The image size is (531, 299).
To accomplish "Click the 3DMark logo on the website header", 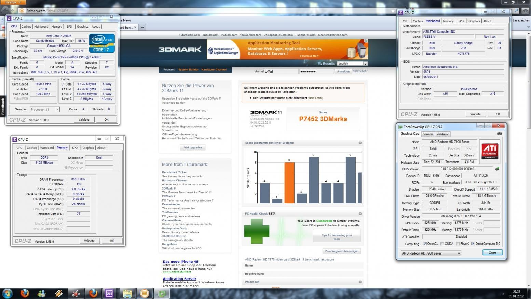I will click(180, 49).
